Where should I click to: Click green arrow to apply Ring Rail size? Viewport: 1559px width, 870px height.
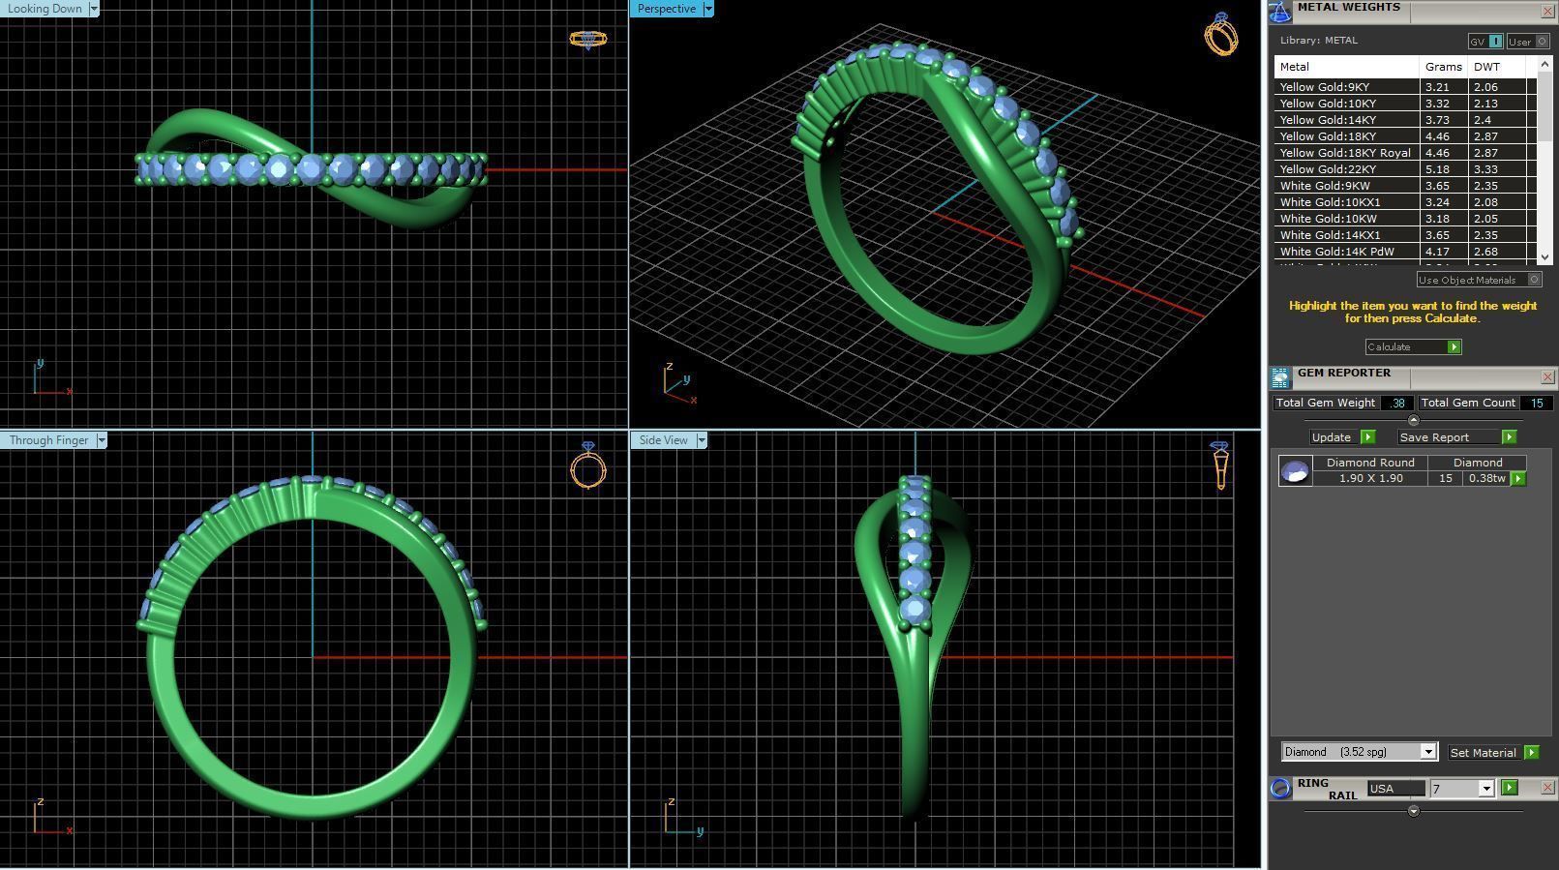(x=1510, y=788)
